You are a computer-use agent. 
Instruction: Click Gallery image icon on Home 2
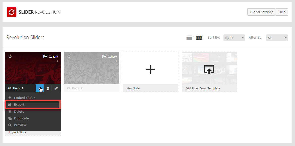tap(104, 57)
